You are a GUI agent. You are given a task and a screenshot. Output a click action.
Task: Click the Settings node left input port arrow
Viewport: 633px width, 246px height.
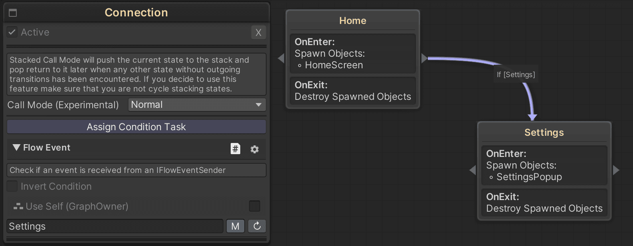tap(473, 170)
